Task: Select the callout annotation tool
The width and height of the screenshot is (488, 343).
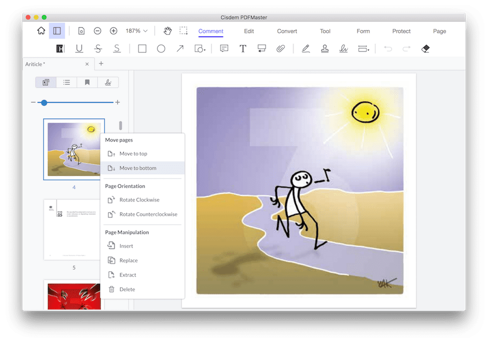Action: pyautogui.click(x=262, y=49)
